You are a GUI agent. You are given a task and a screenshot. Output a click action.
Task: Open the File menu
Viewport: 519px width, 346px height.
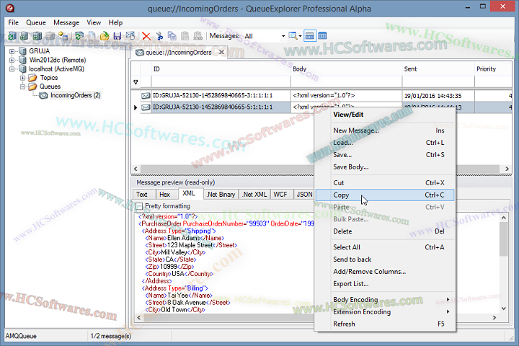click(x=13, y=22)
